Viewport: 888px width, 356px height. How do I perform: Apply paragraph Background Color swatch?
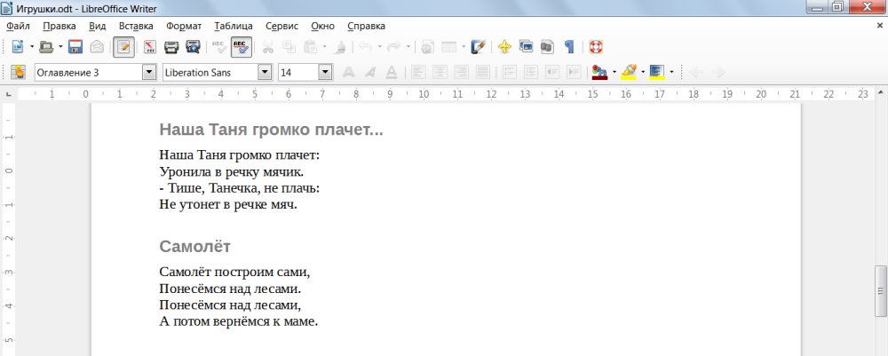tap(657, 72)
